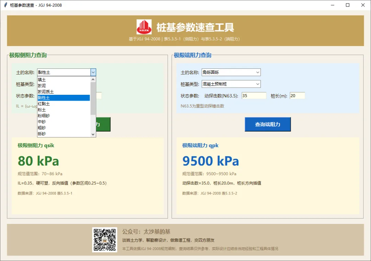Viewport: 371px width, 261px height.
Task: Choose 淤泥质土 in the dropdown list
Action: pyautogui.click(x=64, y=92)
